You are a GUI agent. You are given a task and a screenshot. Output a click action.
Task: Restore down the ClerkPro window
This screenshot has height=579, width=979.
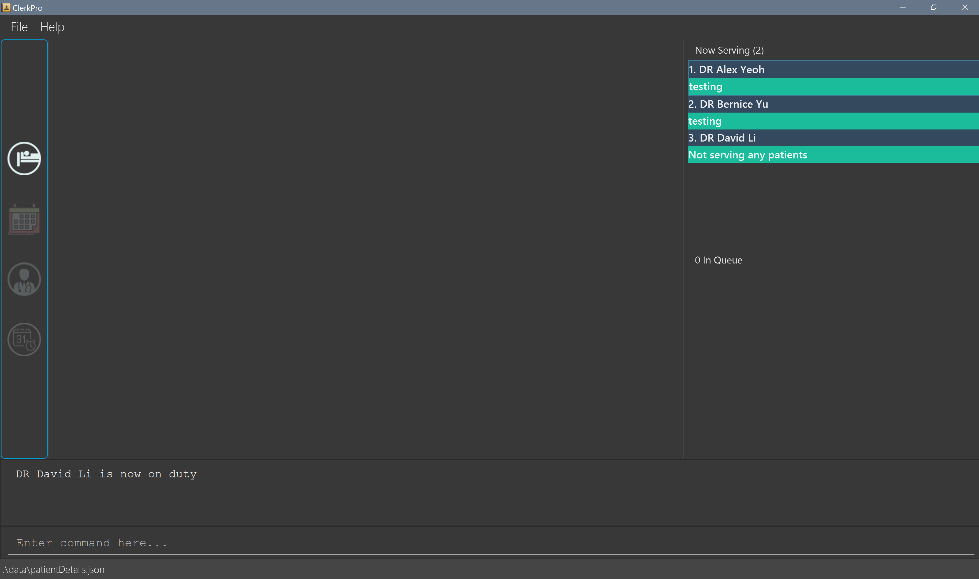pyautogui.click(x=933, y=8)
